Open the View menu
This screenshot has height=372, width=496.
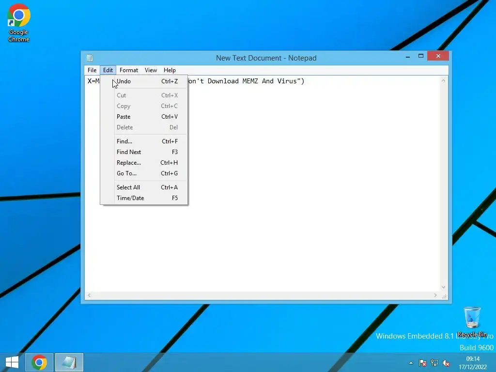(151, 70)
